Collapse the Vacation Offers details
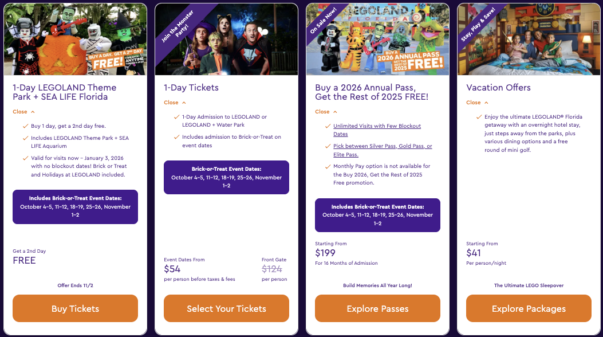Image resolution: width=603 pixels, height=337 pixels. (478, 103)
